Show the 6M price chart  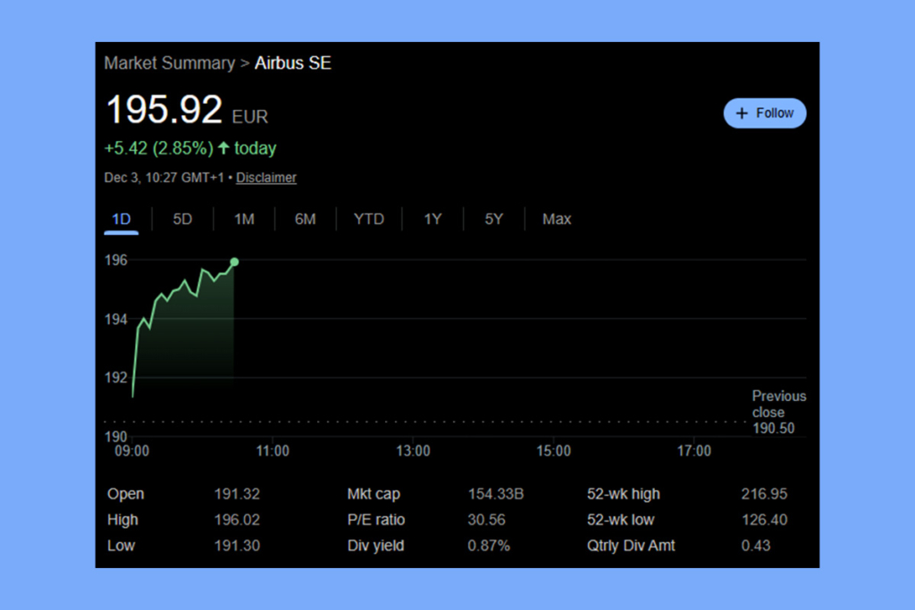pos(306,219)
